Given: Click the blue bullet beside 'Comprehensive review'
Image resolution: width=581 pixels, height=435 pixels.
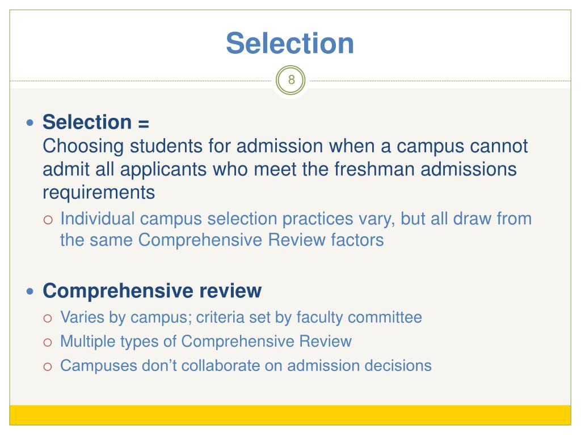Looking at the screenshot, I should (30, 292).
